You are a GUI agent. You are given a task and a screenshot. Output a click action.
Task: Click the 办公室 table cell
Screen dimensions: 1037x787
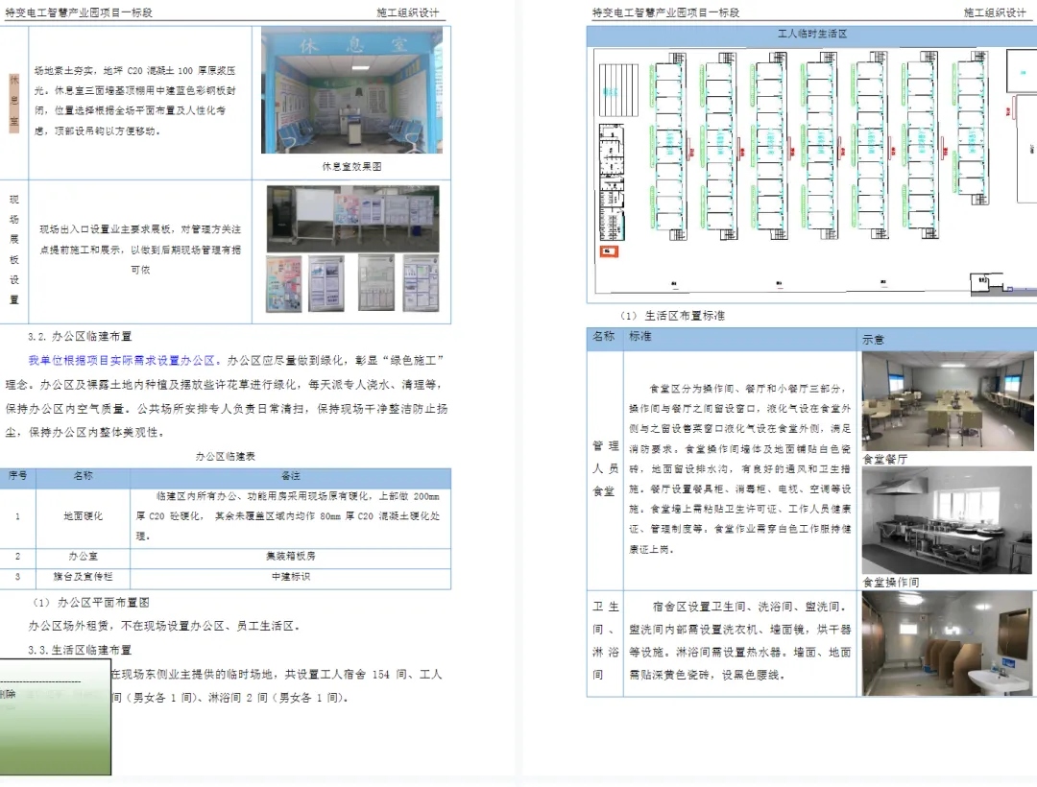[x=84, y=557]
